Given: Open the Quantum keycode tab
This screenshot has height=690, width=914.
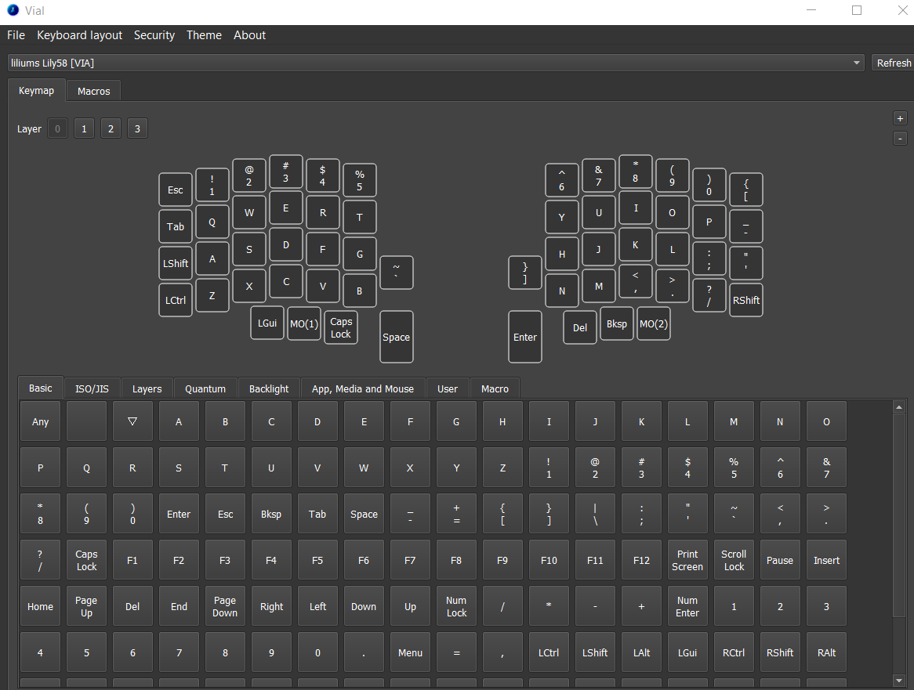Looking at the screenshot, I should tap(205, 388).
